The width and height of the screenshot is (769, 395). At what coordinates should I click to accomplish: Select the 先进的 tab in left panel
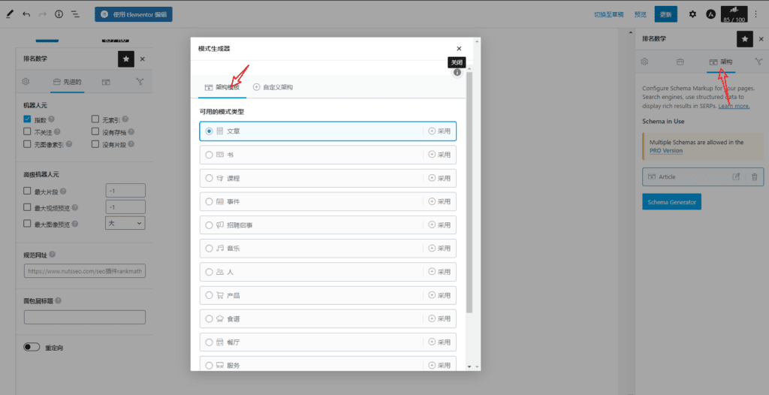[x=67, y=82]
